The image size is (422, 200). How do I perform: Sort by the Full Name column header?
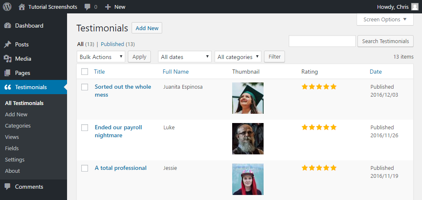click(x=176, y=72)
